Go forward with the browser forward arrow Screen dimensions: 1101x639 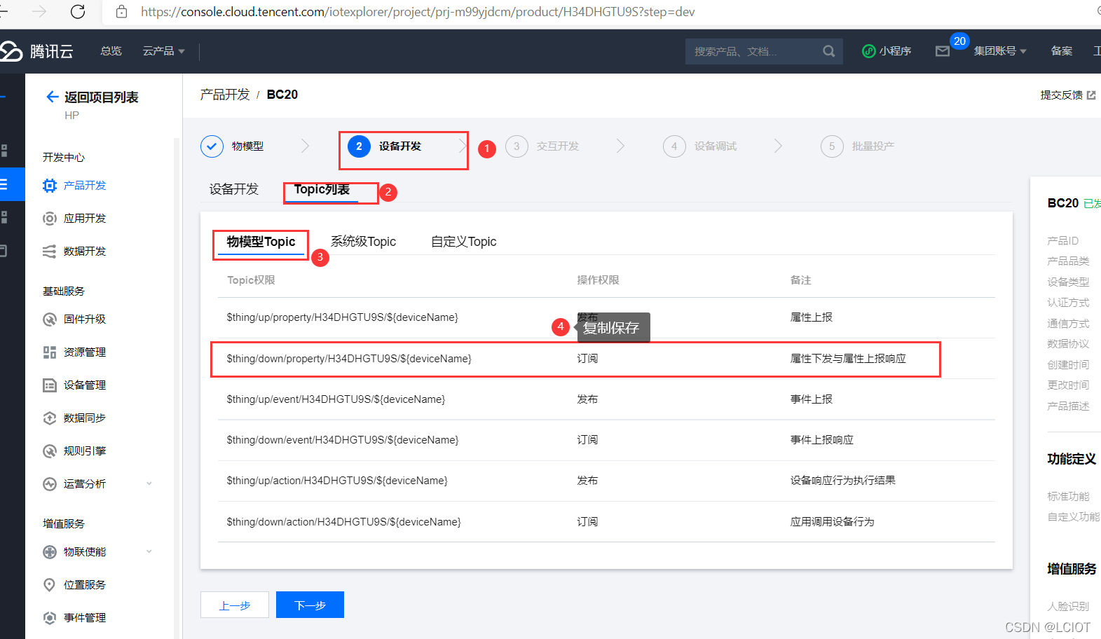pyautogui.click(x=40, y=11)
